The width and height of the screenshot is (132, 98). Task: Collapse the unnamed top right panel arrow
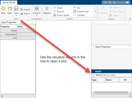click(x=93, y=22)
